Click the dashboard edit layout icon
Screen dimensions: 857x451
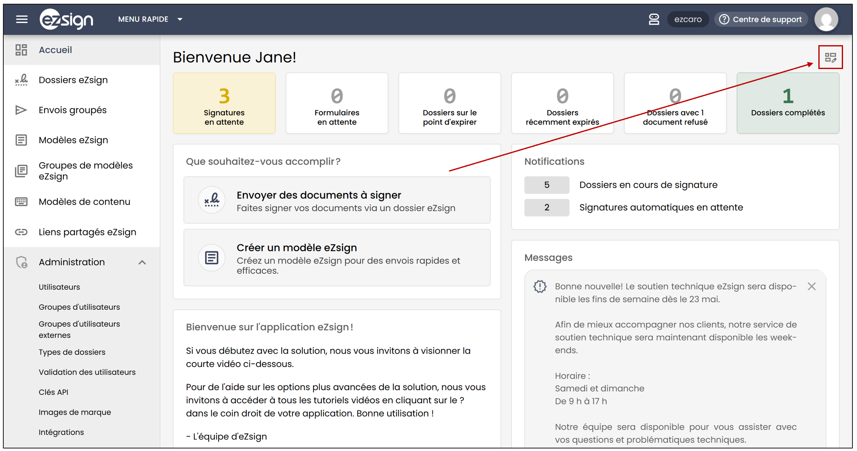[830, 58]
